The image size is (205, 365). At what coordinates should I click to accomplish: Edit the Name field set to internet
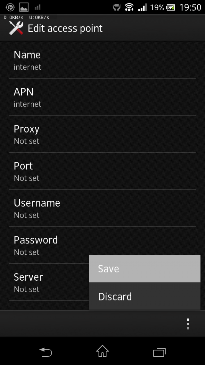click(x=102, y=60)
